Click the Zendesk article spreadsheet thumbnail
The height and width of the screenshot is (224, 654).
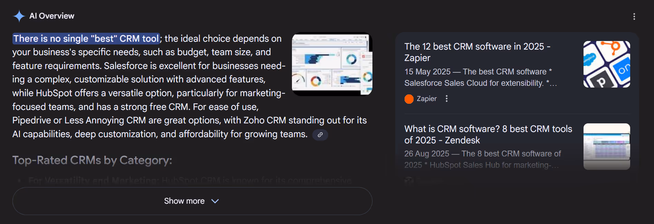tap(606, 146)
